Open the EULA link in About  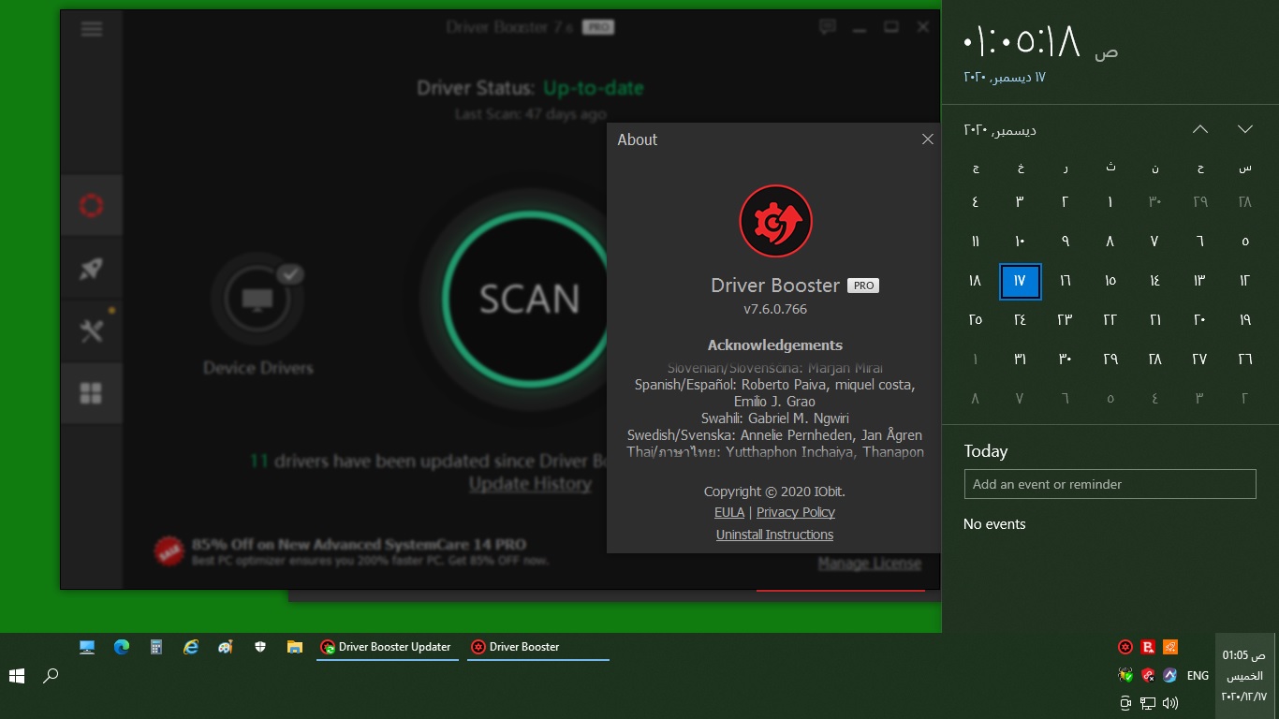729,512
